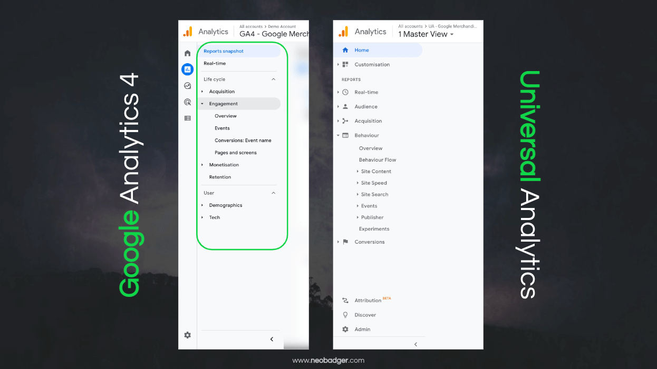
Task: Open the GA4 Home icon in rail
Action: click(x=187, y=53)
